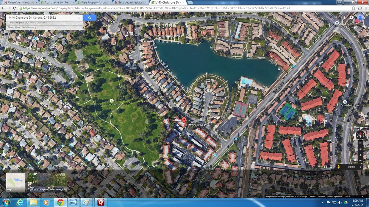Click the Street View link

[14, 27]
